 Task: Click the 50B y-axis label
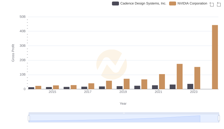point(23,17)
